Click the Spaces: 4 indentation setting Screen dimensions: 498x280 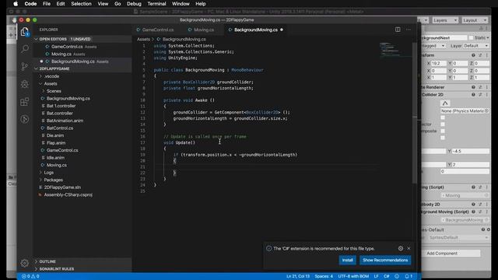point(324,276)
